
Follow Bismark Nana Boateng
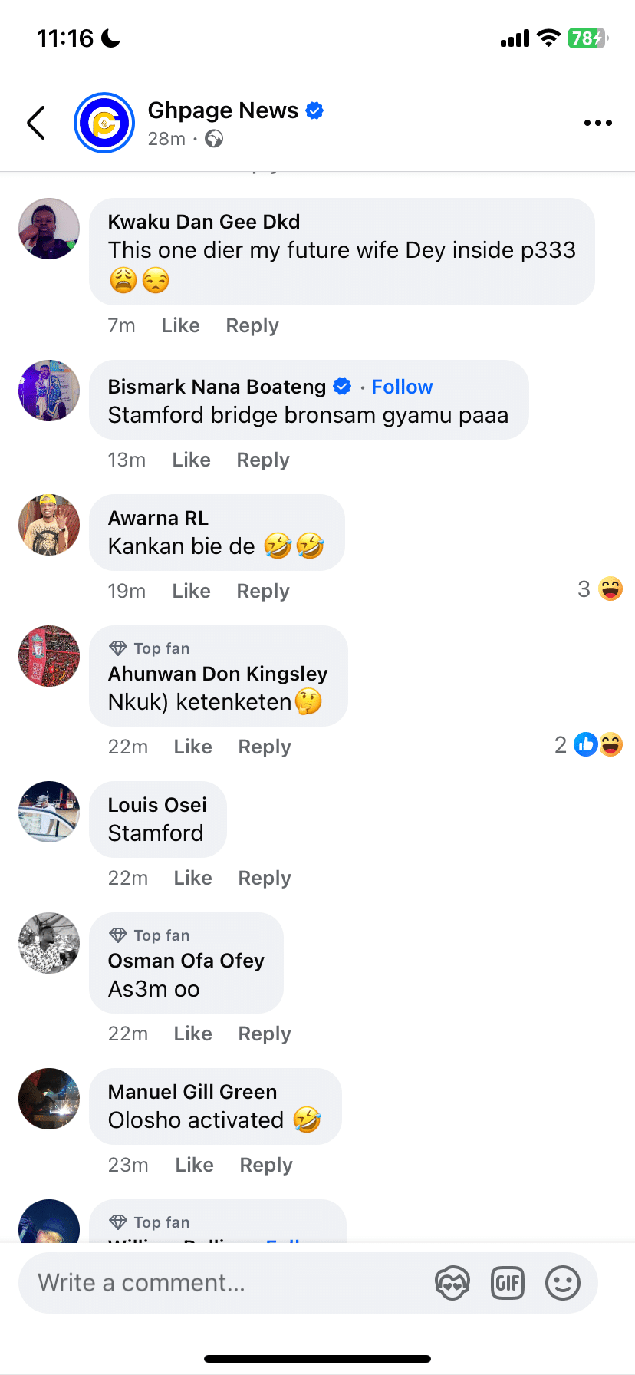tap(402, 387)
